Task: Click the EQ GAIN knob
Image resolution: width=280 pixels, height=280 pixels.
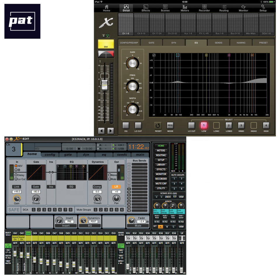Action: tap(132, 63)
